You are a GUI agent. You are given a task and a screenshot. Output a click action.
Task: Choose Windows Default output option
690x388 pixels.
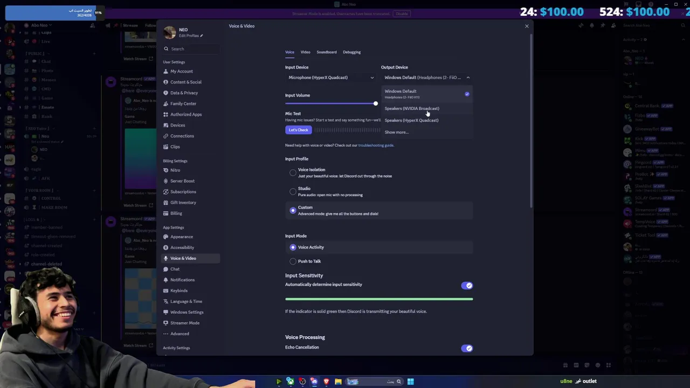[427, 94]
